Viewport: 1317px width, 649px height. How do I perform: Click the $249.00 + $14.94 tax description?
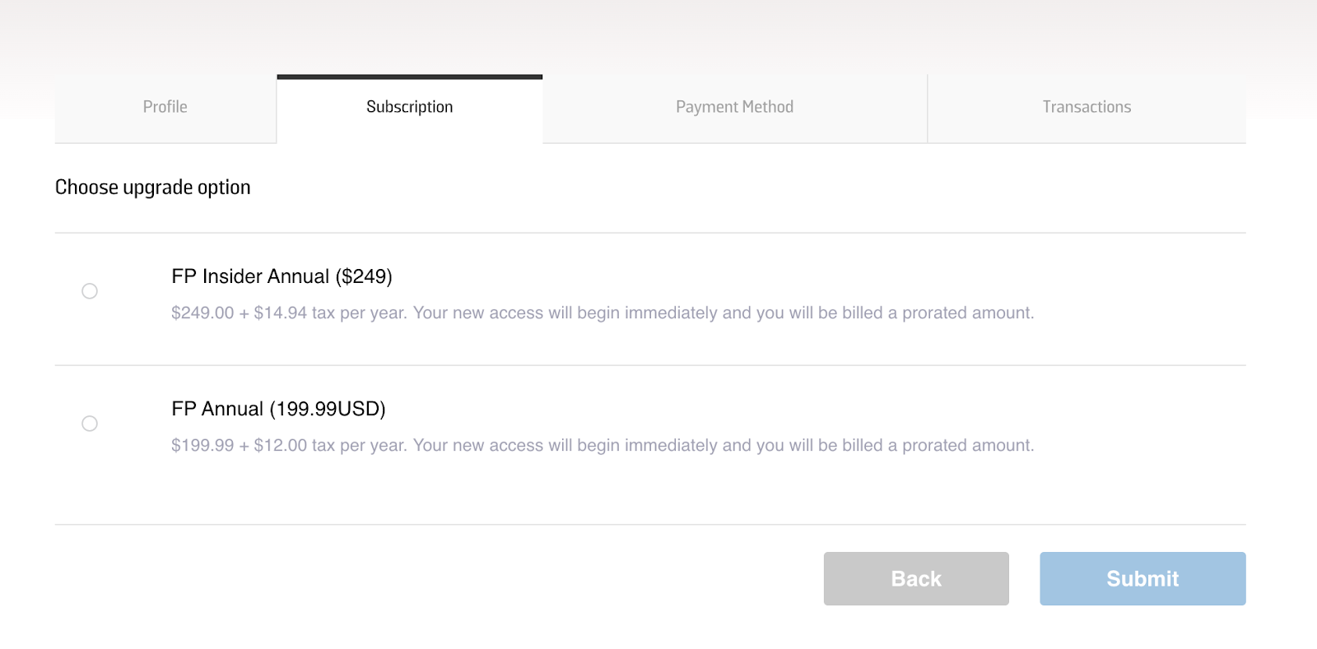click(603, 313)
